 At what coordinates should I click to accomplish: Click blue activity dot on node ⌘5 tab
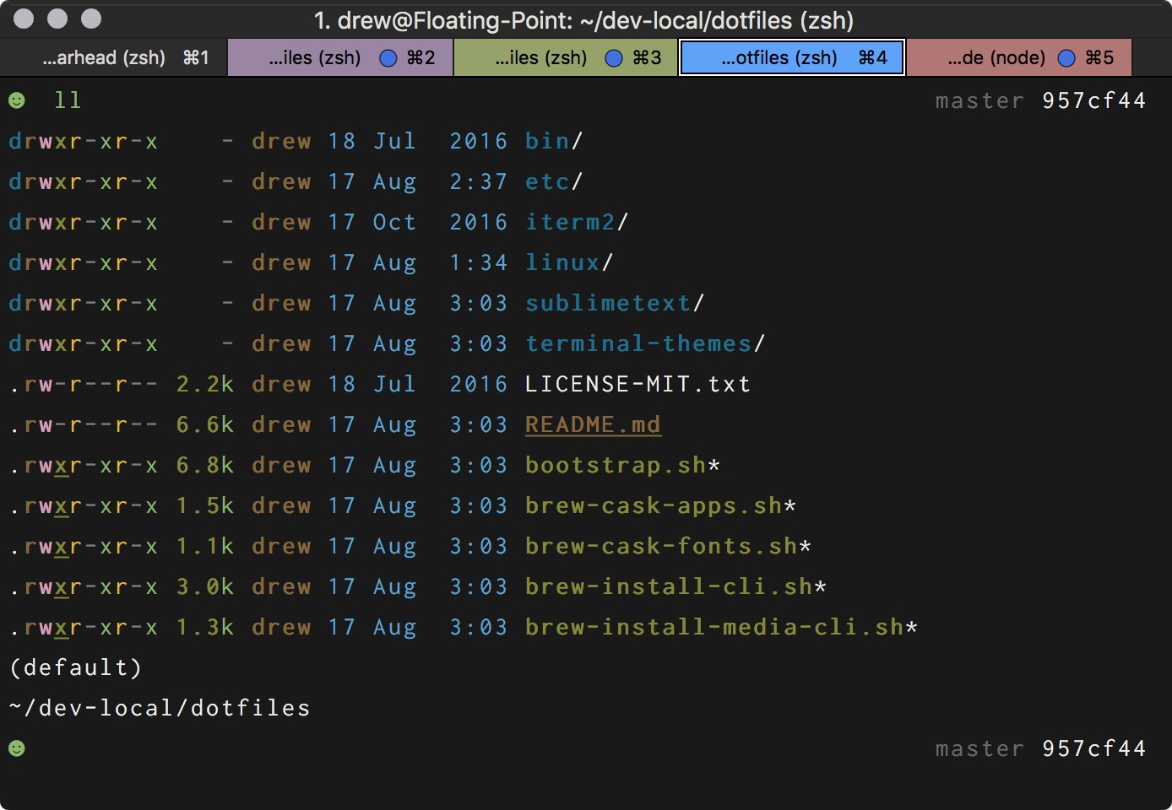pyautogui.click(x=1066, y=57)
